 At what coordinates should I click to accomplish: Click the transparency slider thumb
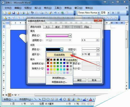click(x=50, y=40)
